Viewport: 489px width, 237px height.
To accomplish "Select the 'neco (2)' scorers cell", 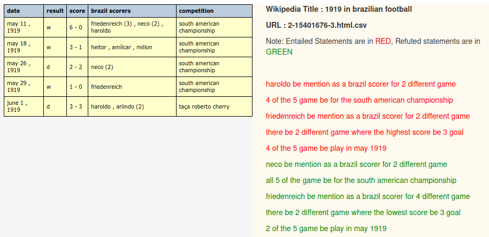I will (x=132, y=67).
